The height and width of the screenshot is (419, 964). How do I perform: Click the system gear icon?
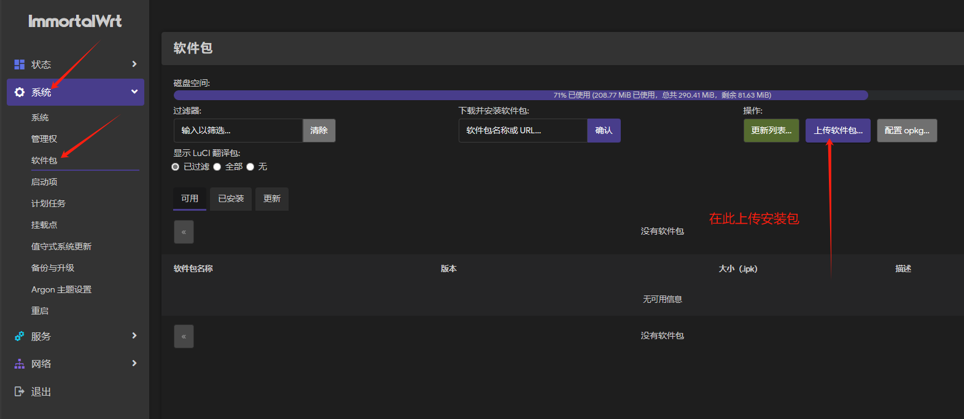[20, 92]
